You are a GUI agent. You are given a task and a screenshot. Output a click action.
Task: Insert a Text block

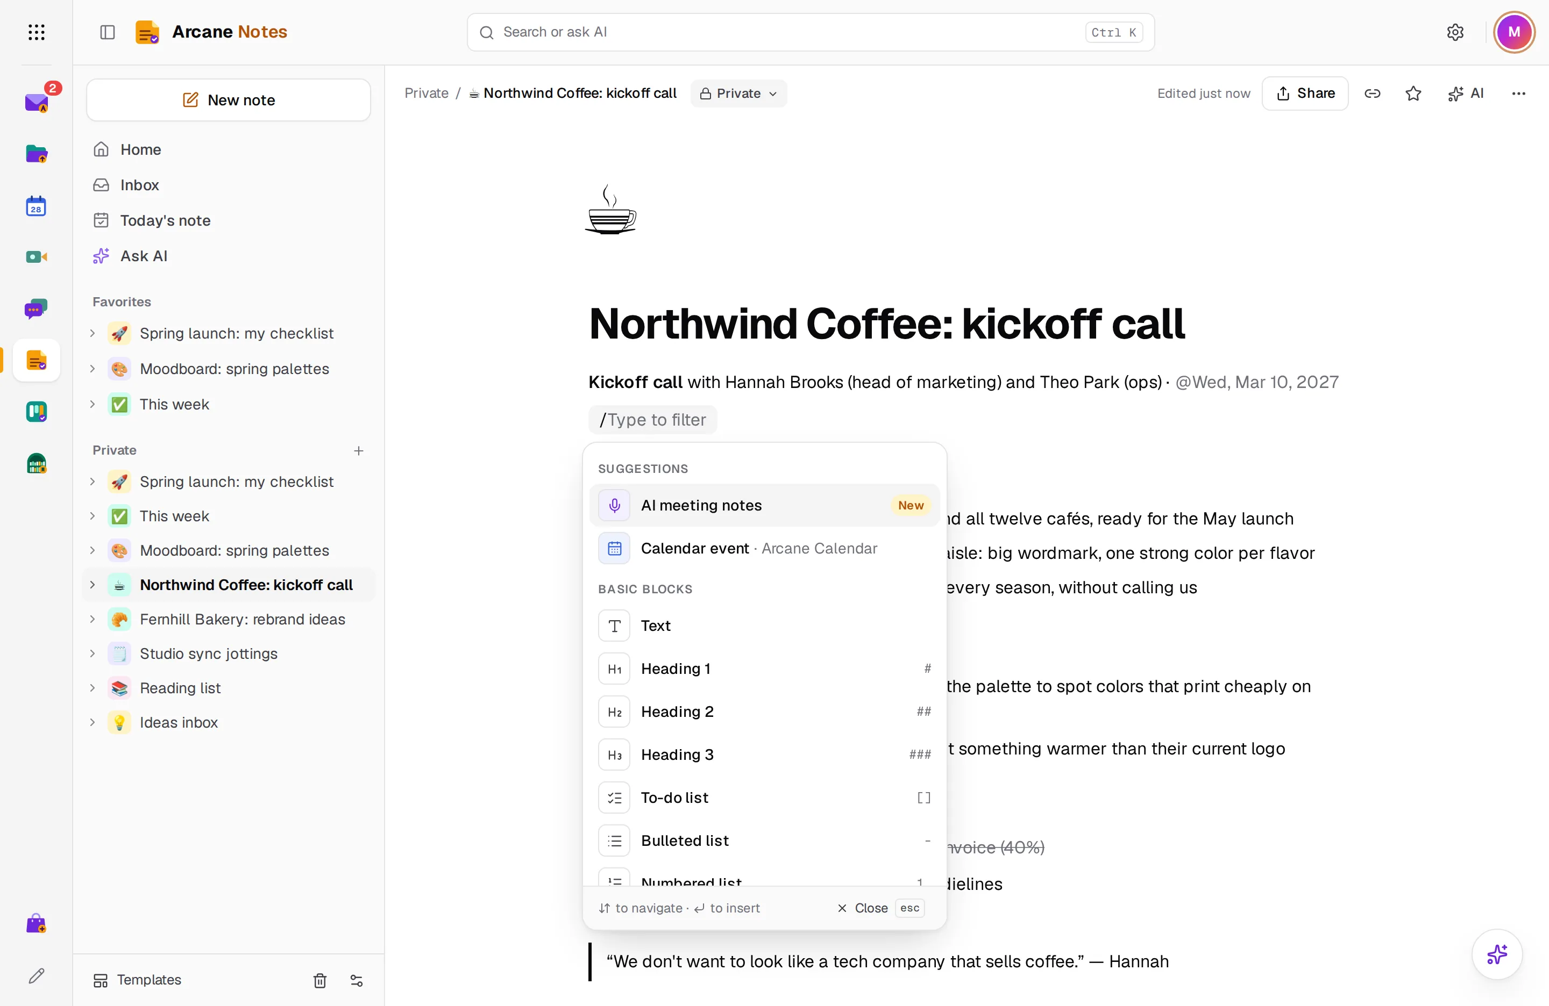[x=764, y=626]
